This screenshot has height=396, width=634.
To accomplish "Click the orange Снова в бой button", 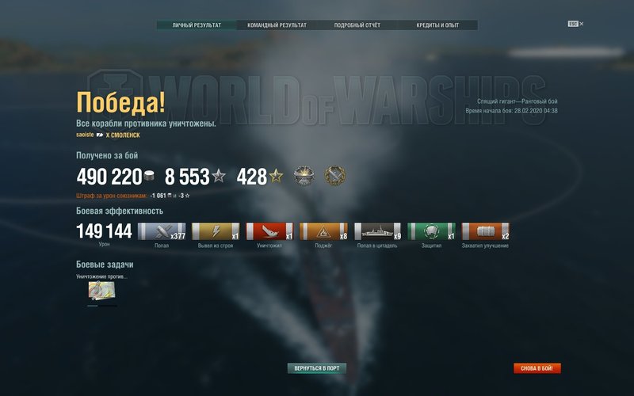I will (537, 368).
